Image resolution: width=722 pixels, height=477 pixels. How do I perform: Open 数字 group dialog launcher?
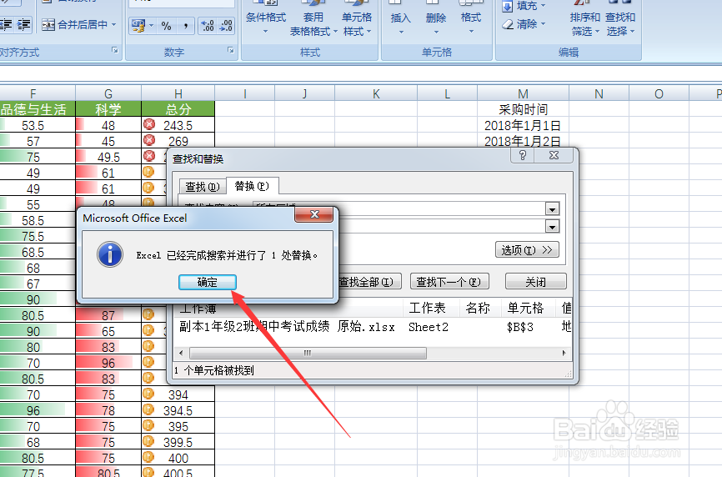tap(231, 50)
